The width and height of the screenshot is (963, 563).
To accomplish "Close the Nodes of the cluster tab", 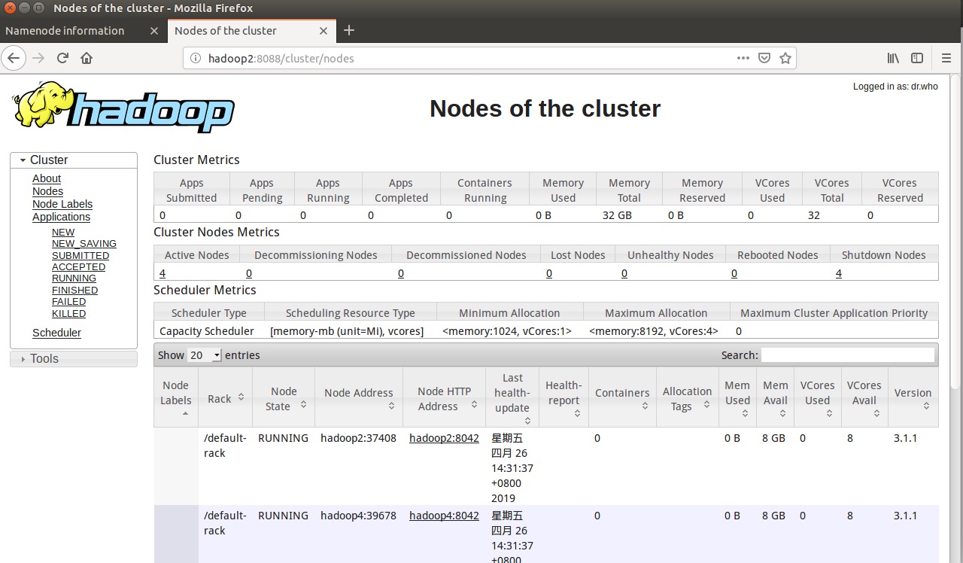I will (x=324, y=31).
